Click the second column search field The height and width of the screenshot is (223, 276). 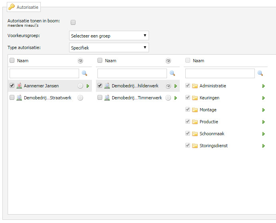132,73
